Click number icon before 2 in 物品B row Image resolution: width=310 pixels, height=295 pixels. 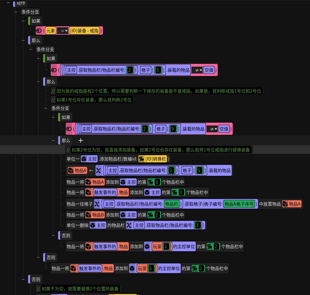coord(150,215)
